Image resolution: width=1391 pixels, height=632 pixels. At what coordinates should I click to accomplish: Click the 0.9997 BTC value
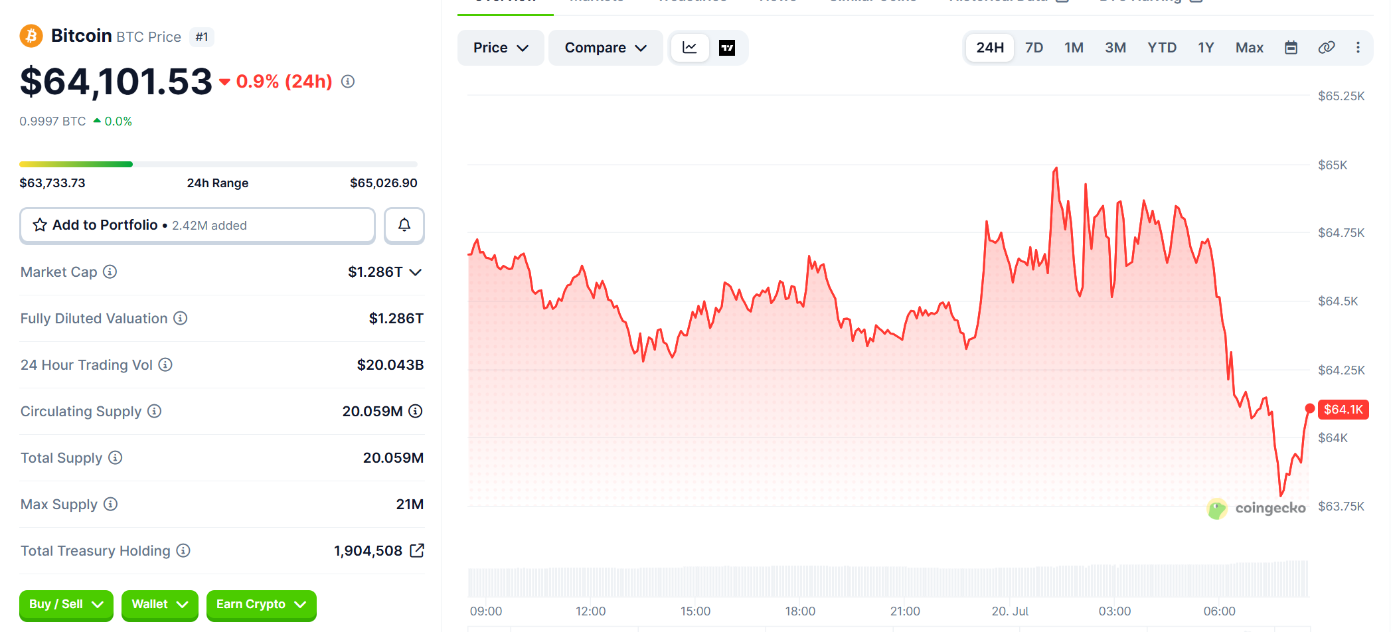53,121
